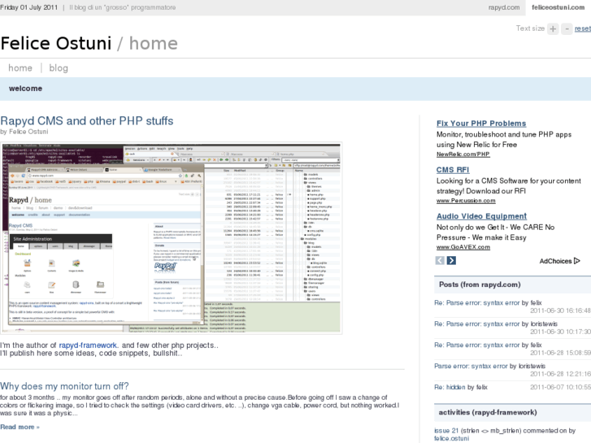Viewport: 591px width, 443px height.
Task: Visit NewRelic.com/PHP ad URL
Action: click(x=463, y=154)
